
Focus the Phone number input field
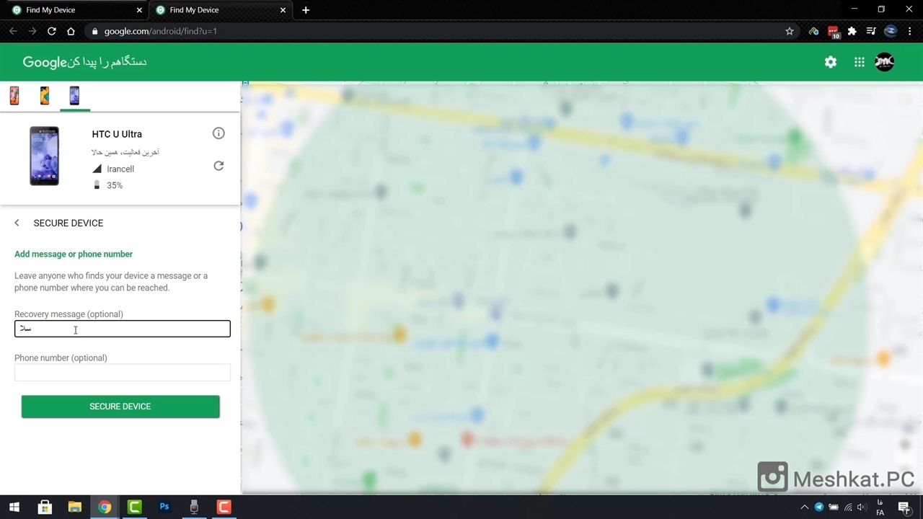click(123, 372)
